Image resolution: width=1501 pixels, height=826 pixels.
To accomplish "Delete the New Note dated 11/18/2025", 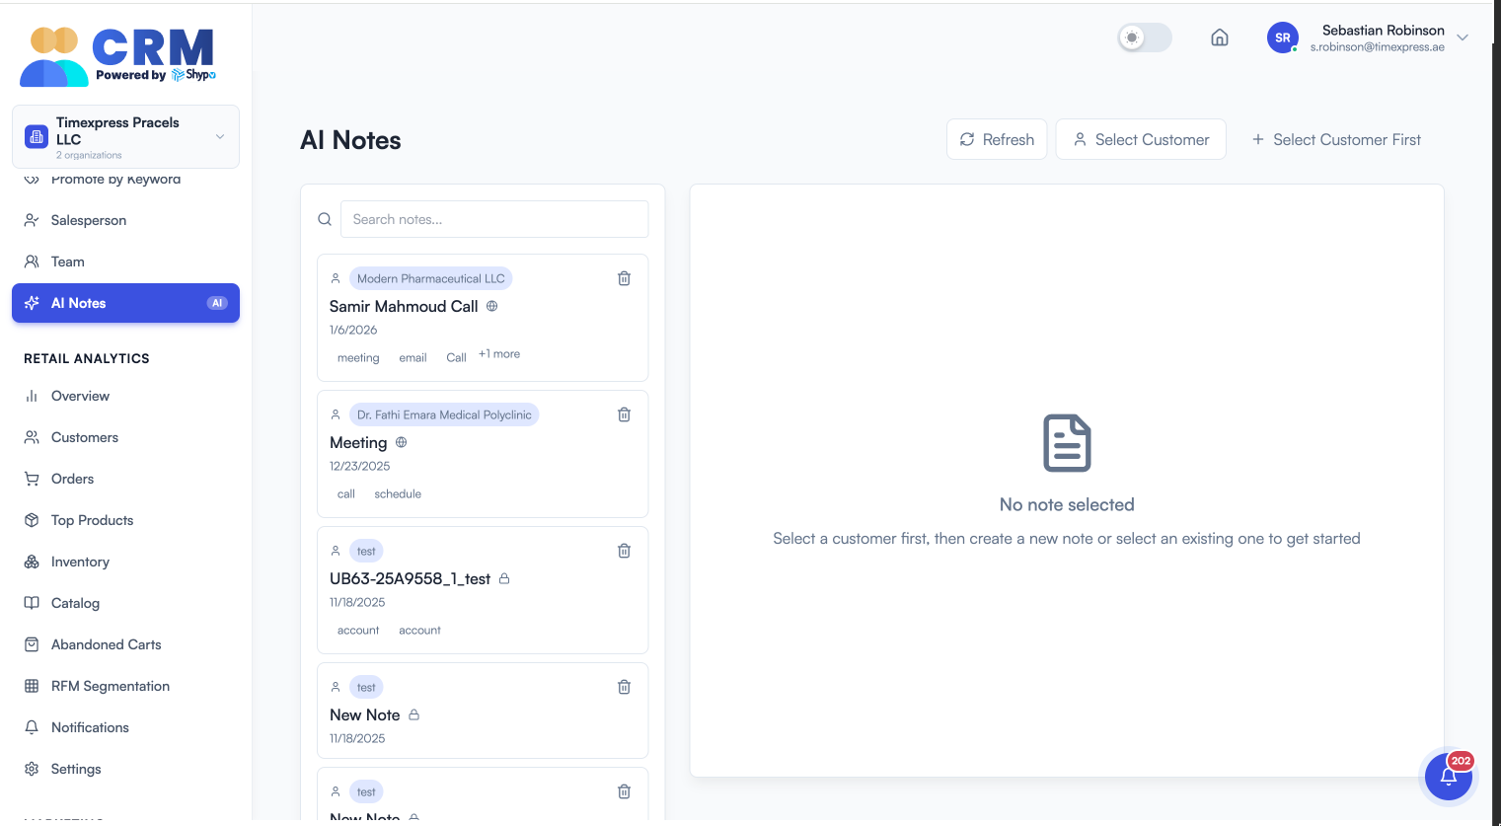I will tap(624, 687).
